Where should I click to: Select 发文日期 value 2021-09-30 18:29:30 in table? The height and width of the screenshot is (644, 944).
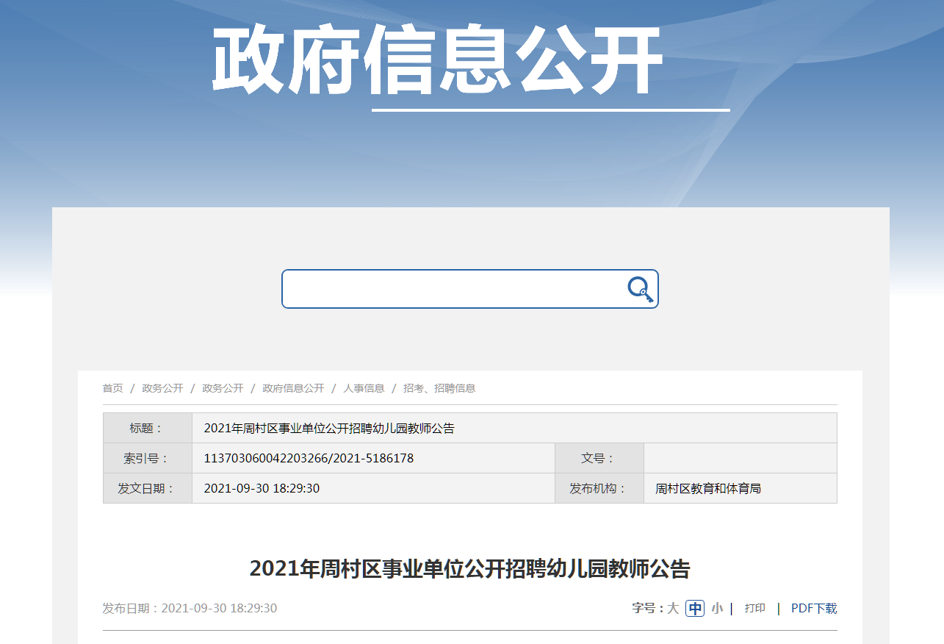373,488
